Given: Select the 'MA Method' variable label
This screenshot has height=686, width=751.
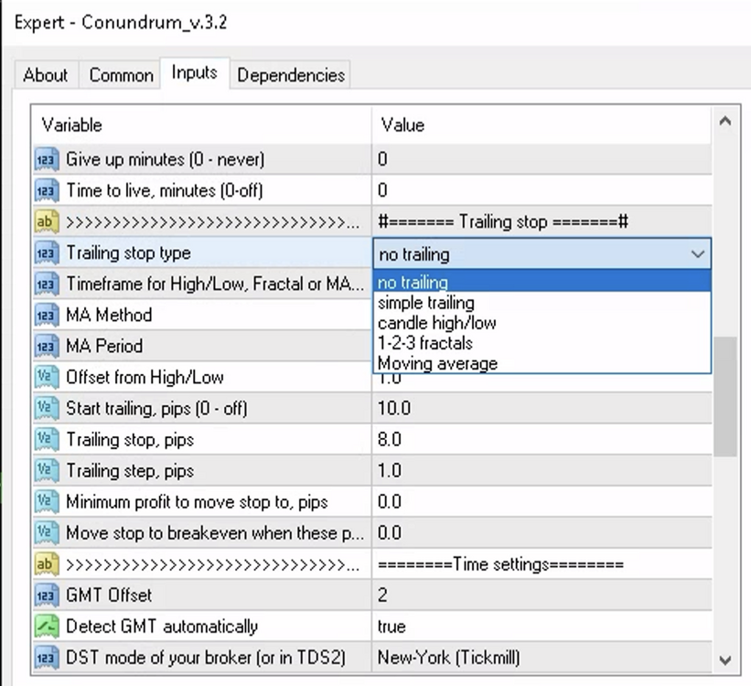Looking at the screenshot, I should pyautogui.click(x=109, y=316).
